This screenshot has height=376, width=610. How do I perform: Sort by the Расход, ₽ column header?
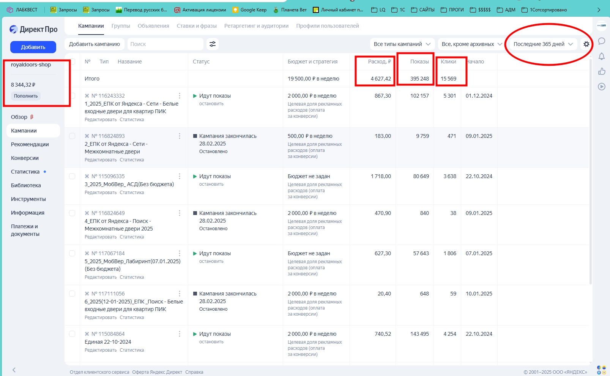click(379, 62)
